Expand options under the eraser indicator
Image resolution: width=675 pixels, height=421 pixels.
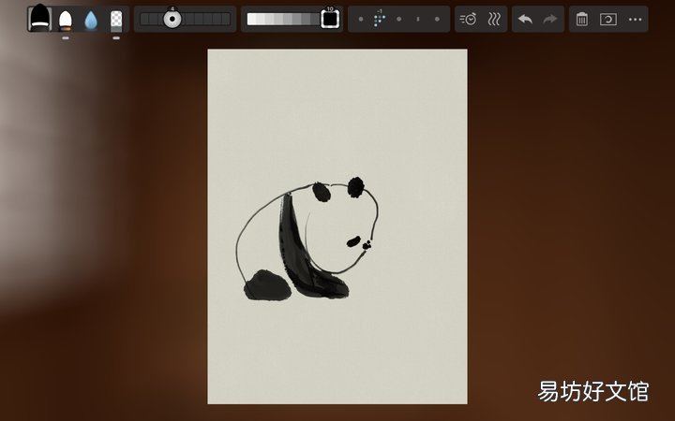click(x=116, y=37)
